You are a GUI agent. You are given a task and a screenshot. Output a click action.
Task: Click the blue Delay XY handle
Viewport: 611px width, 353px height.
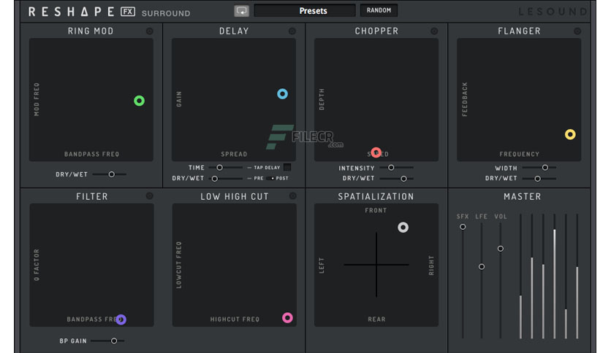point(283,93)
